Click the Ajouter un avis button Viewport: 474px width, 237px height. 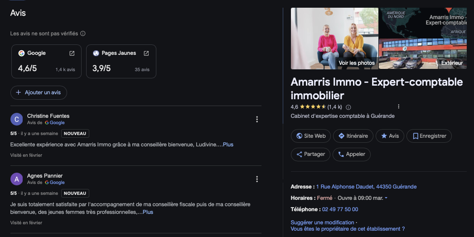[39, 93]
